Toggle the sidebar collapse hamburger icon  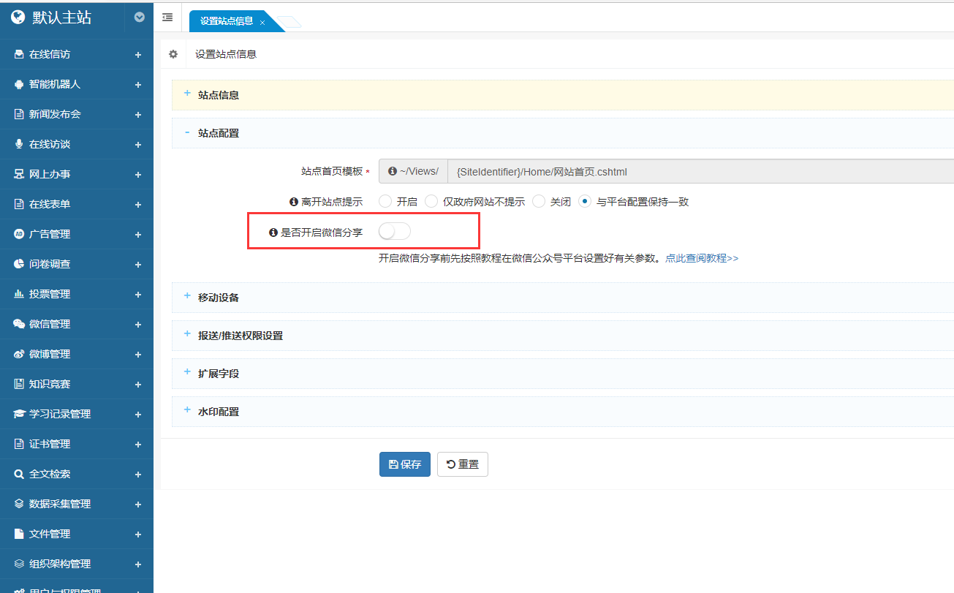point(167,18)
